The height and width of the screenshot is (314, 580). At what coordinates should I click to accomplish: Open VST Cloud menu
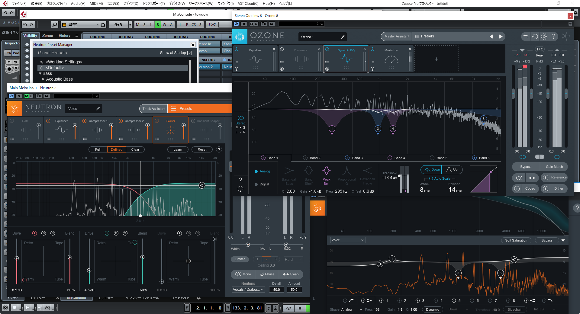(248, 4)
